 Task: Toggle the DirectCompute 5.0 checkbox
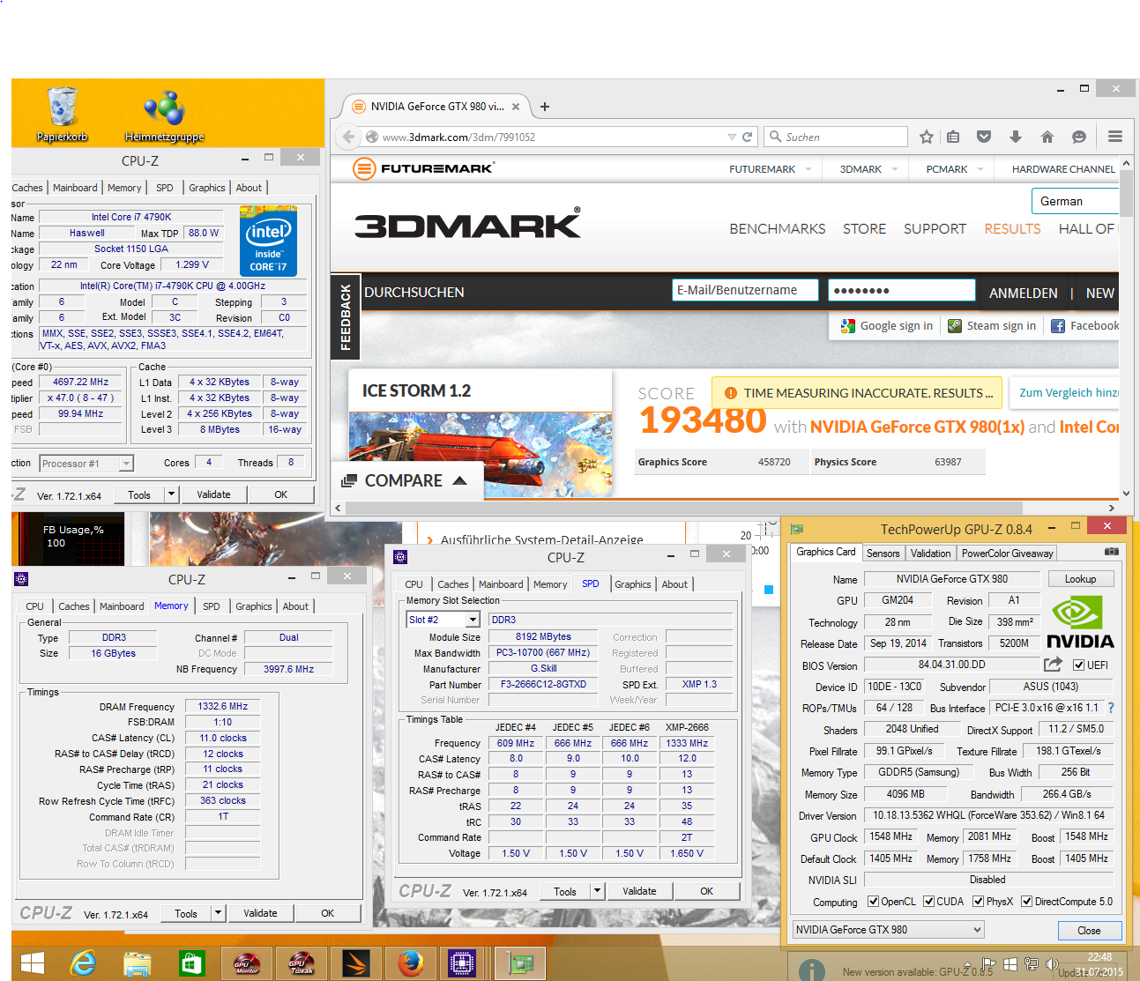(x=1026, y=901)
